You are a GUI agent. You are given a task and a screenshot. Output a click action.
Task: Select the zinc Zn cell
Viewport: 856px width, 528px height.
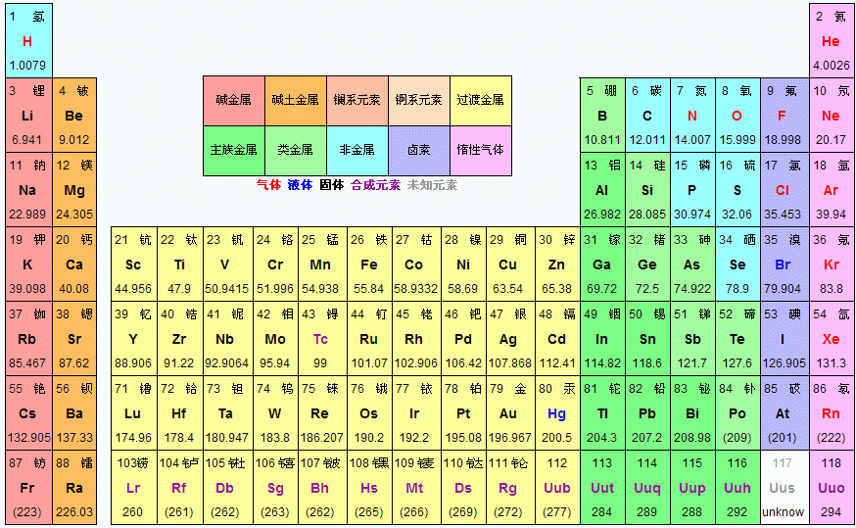point(557,264)
